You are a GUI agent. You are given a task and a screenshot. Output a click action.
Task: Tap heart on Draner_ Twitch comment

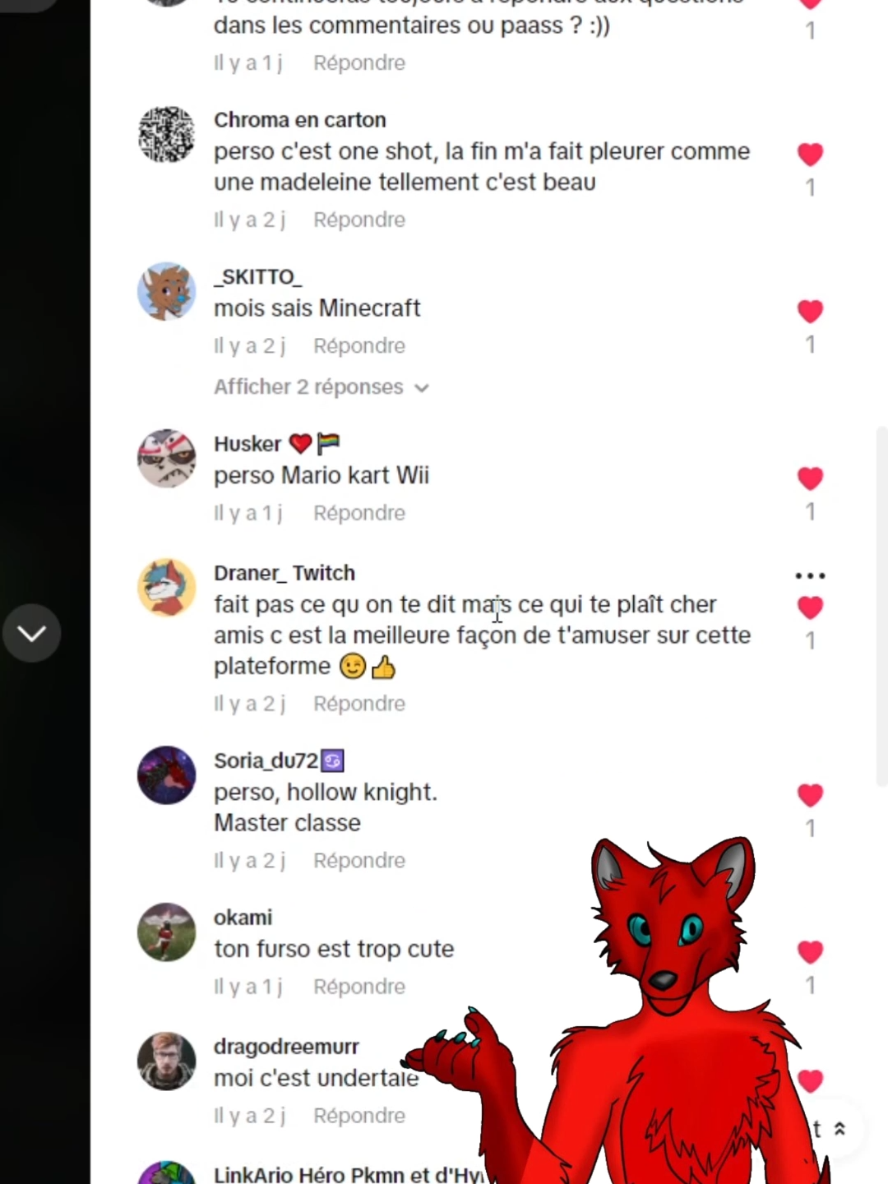(810, 608)
